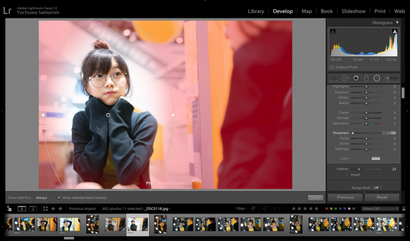Screen dimensions: 410x241
Task: Enable the Invert mask checkbox
Action: (347, 175)
